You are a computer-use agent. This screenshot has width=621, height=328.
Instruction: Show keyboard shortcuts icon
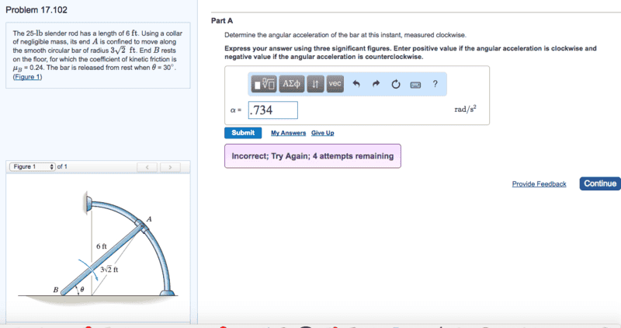(415, 85)
